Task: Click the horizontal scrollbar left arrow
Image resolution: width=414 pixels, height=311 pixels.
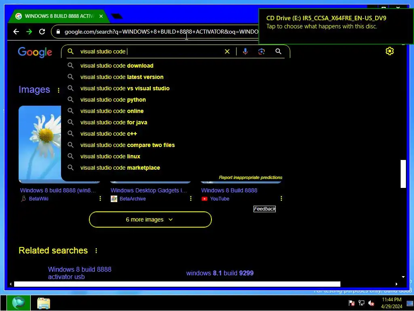Action: (x=11, y=284)
